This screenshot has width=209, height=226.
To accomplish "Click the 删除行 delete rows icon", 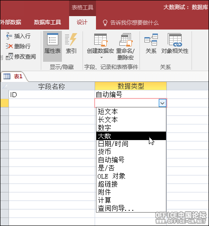I will coord(9,46).
